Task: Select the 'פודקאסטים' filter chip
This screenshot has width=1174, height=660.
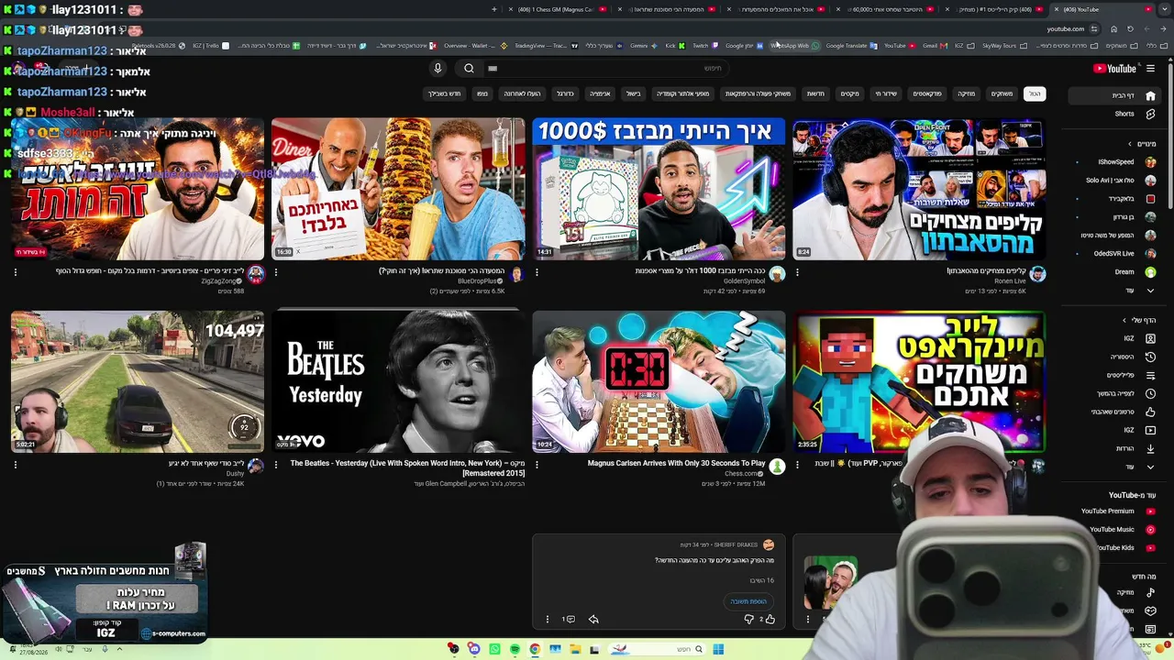Action: click(927, 93)
